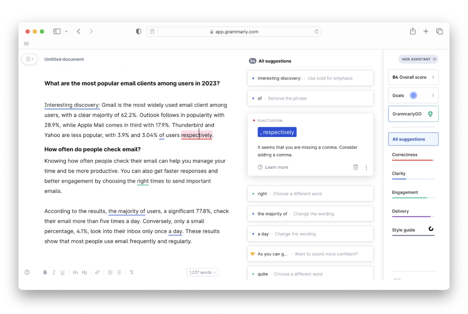Click the yellow heart tone icon
The width and height of the screenshot is (468, 314).
(x=253, y=254)
